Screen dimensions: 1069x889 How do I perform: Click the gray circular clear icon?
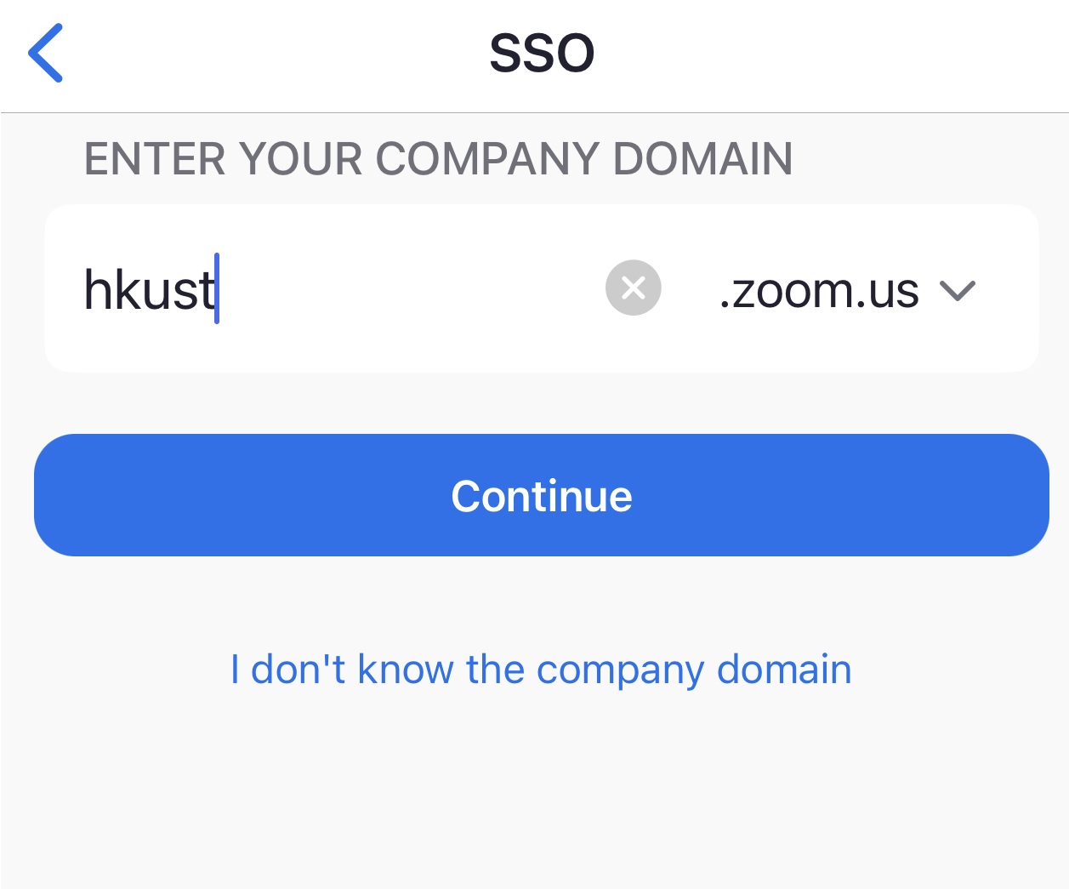633,288
